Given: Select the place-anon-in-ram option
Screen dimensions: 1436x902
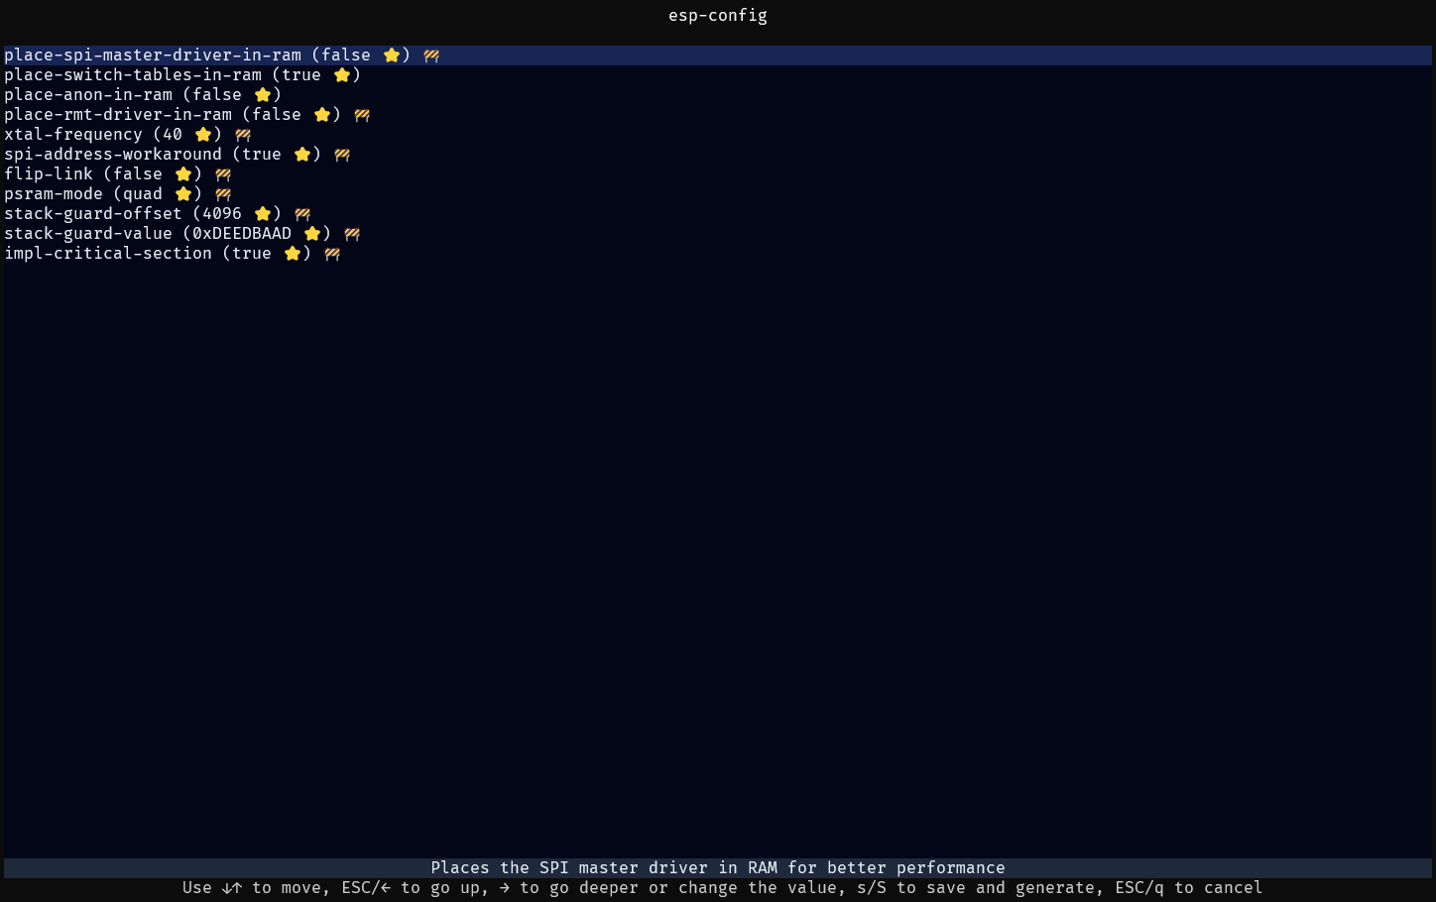Looking at the screenshot, I should point(88,95).
